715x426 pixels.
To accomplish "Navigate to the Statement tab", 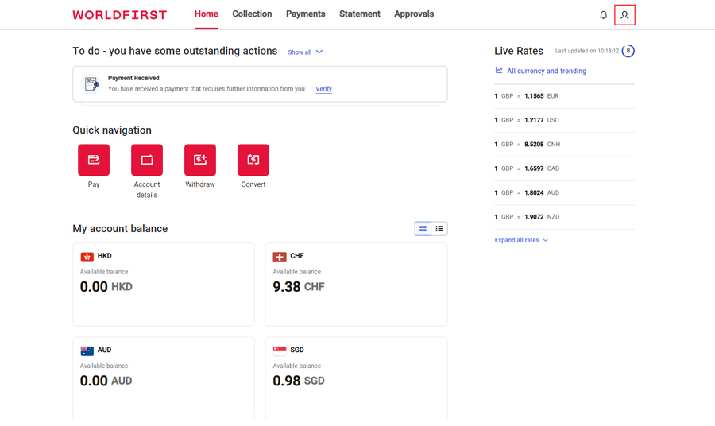I will tap(360, 14).
